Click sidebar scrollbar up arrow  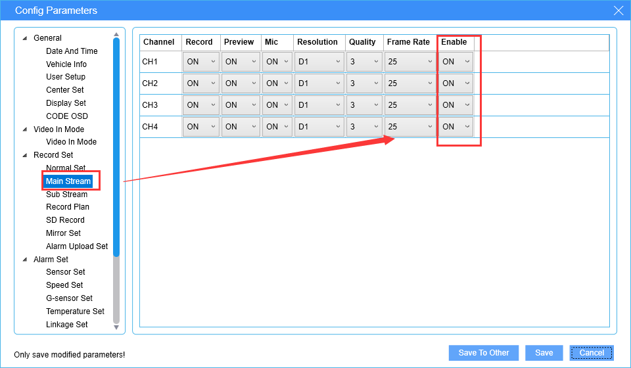[x=116, y=35]
